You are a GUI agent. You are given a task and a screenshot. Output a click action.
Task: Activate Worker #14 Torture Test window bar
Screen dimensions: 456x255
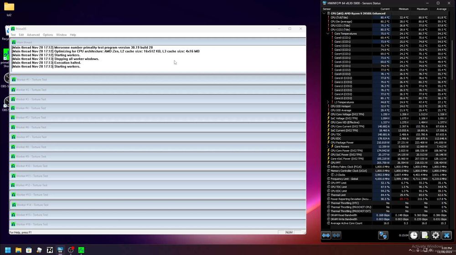[158, 205]
